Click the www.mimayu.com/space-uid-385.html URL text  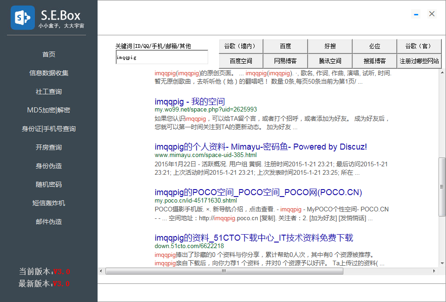(206, 155)
